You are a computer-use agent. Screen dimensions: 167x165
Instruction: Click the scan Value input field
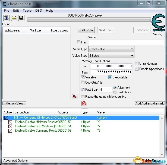click(x=126, y=42)
